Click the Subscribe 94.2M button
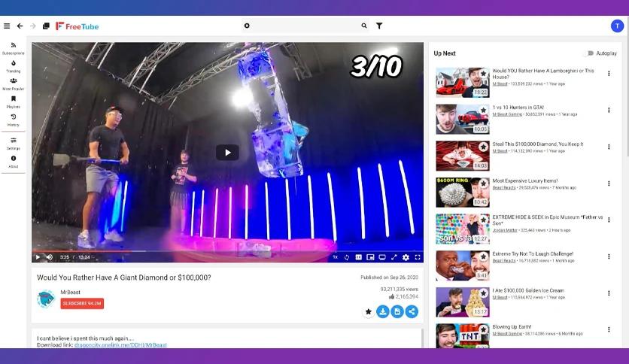 (x=82, y=304)
